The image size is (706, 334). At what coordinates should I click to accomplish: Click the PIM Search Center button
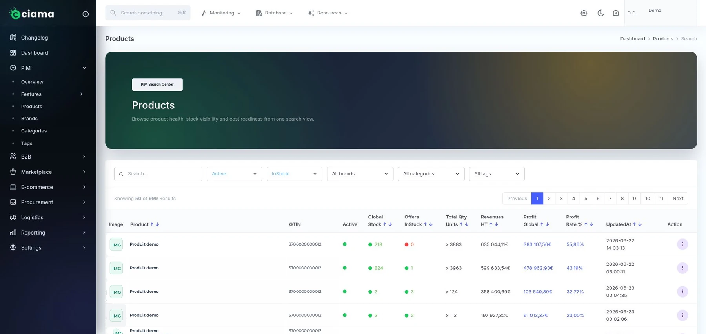[157, 85]
